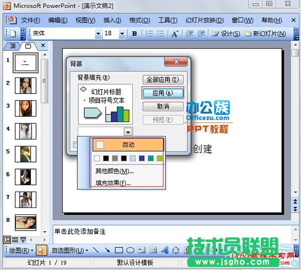Click the 应用(A) apply button
Viewport: 301px width, 270px height.
[x=163, y=93]
